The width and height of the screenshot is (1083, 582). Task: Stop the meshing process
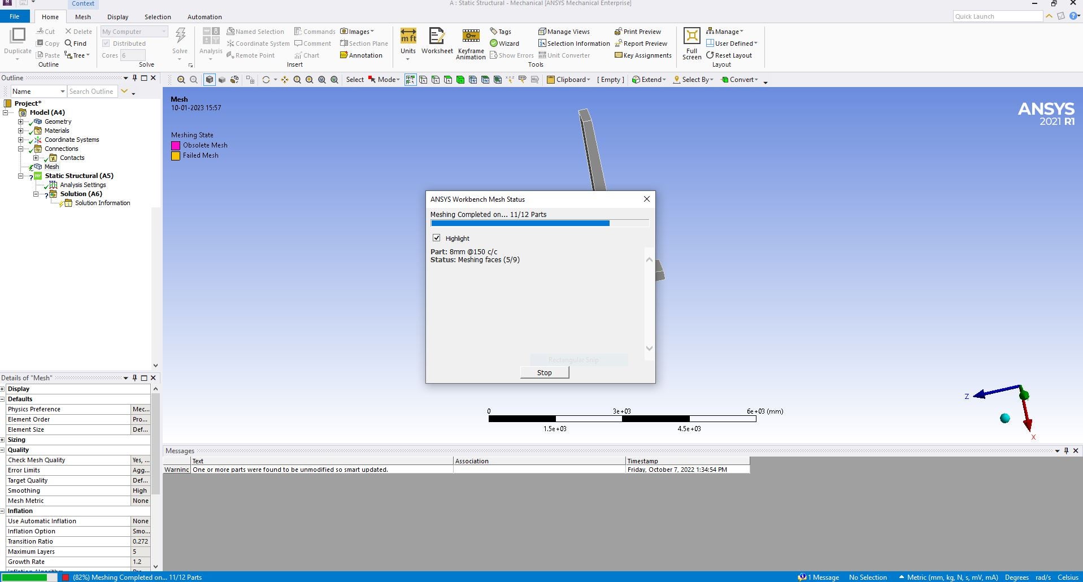545,372
